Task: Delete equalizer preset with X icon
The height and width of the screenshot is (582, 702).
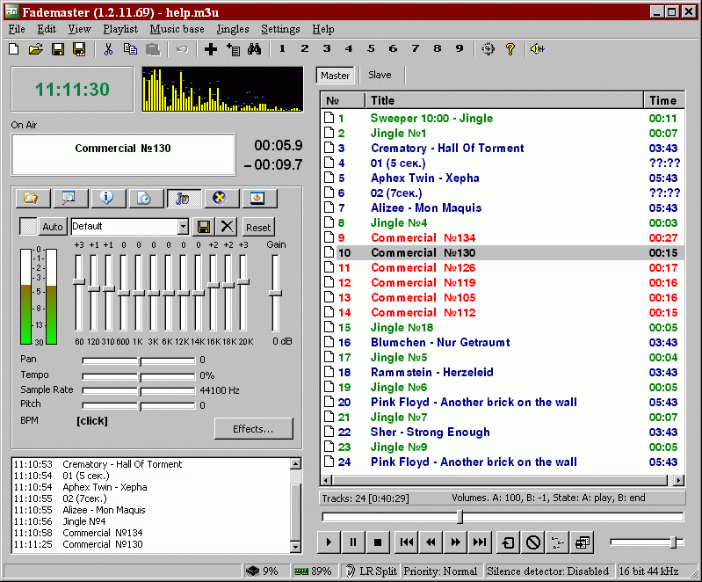Action: tap(227, 227)
